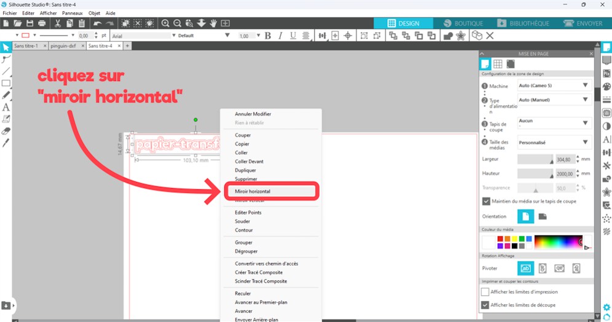Select the upside-down Pivoter rotation option
This screenshot has width=612, height=322.
[x=559, y=268]
